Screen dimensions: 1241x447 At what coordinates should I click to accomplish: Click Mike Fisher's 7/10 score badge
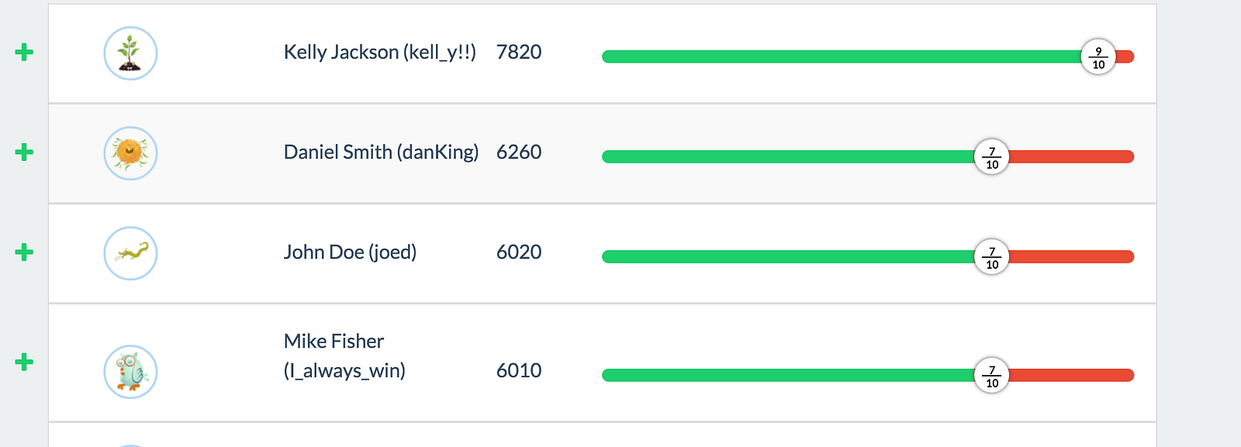991,375
